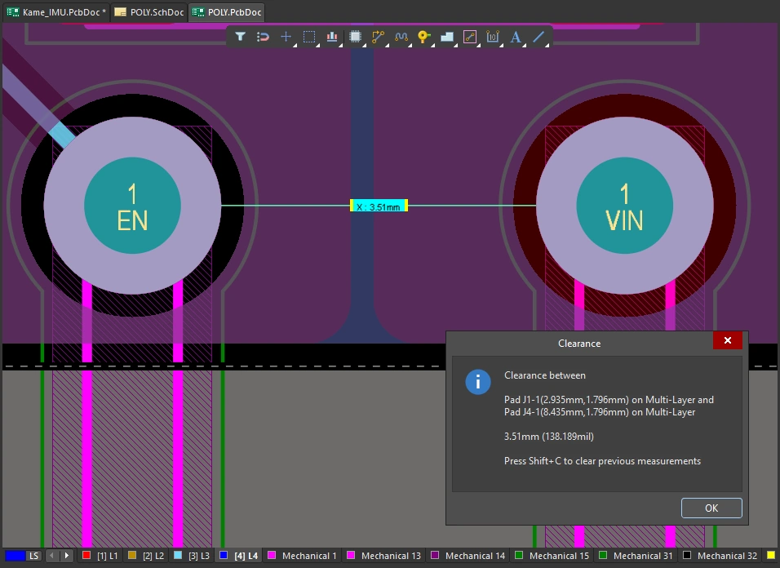Click the blue current layer color swatch

click(15, 556)
